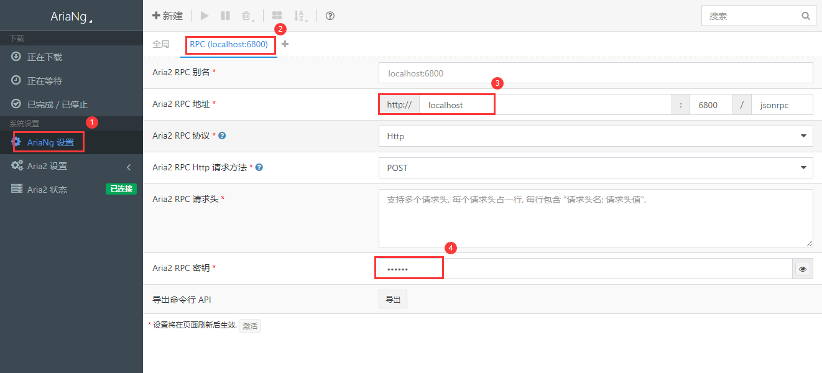Image resolution: width=822 pixels, height=373 pixels.
Task: Click info icon beside Http 请求方法
Action: tap(259, 167)
